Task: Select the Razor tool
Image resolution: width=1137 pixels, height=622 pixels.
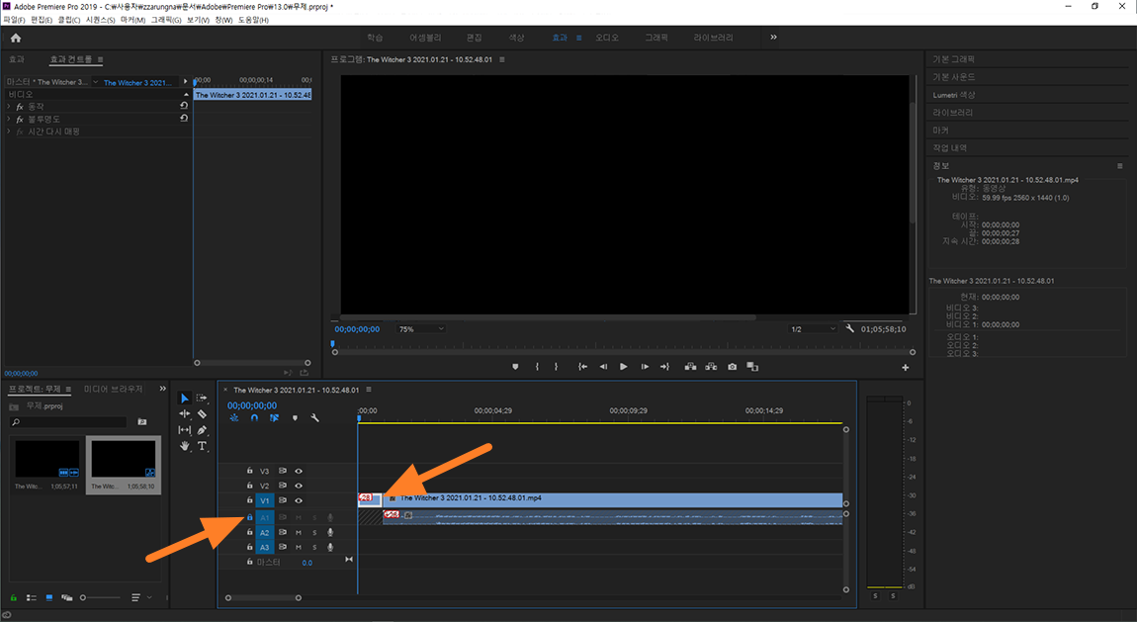Action: [202, 414]
